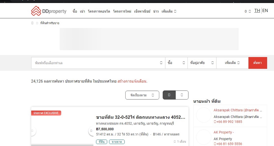Image resolution: width=274 pixels, height=146 pixels.
Task: Click the banner advertisement placeholder
Action: (x=149, y=39)
